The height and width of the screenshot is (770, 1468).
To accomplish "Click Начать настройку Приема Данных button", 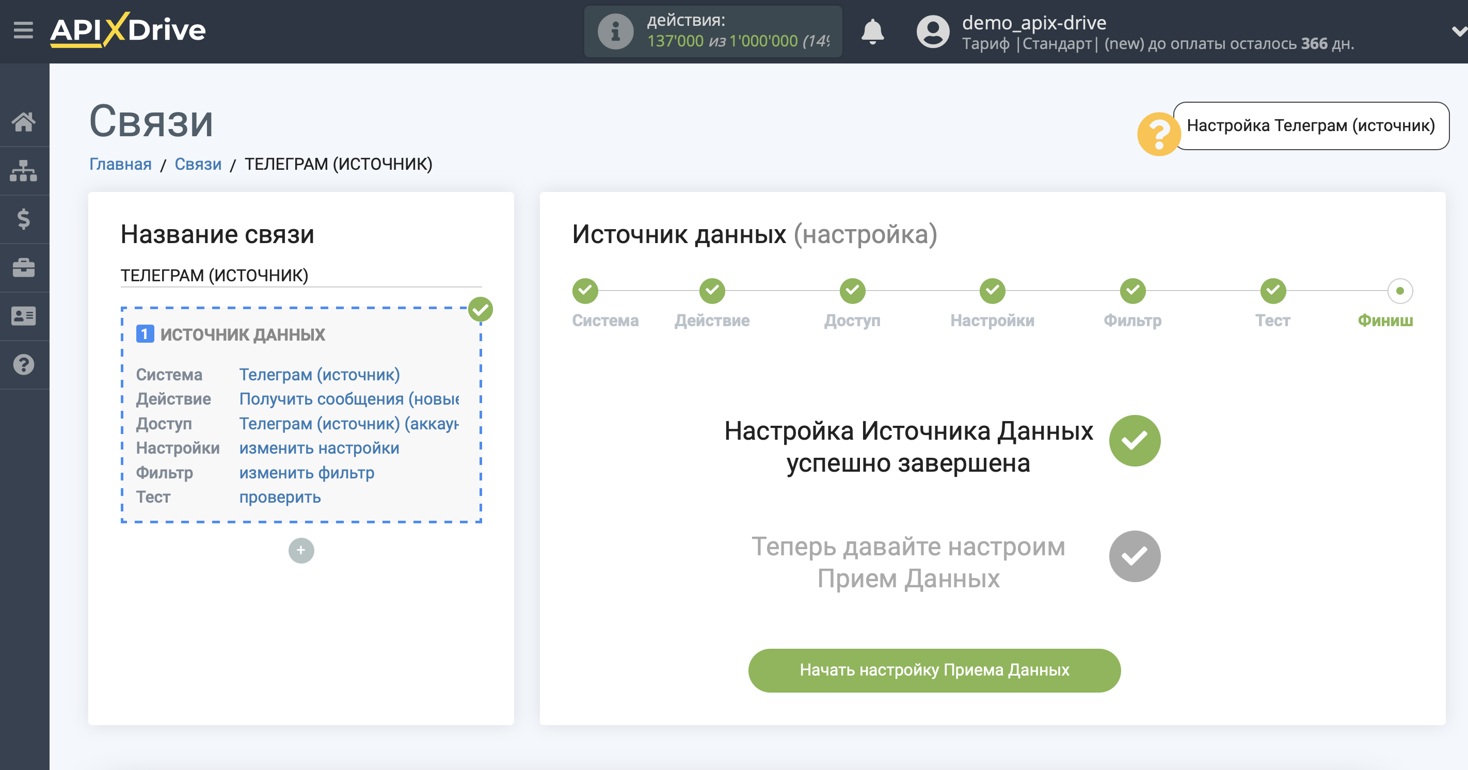I will (x=935, y=671).
